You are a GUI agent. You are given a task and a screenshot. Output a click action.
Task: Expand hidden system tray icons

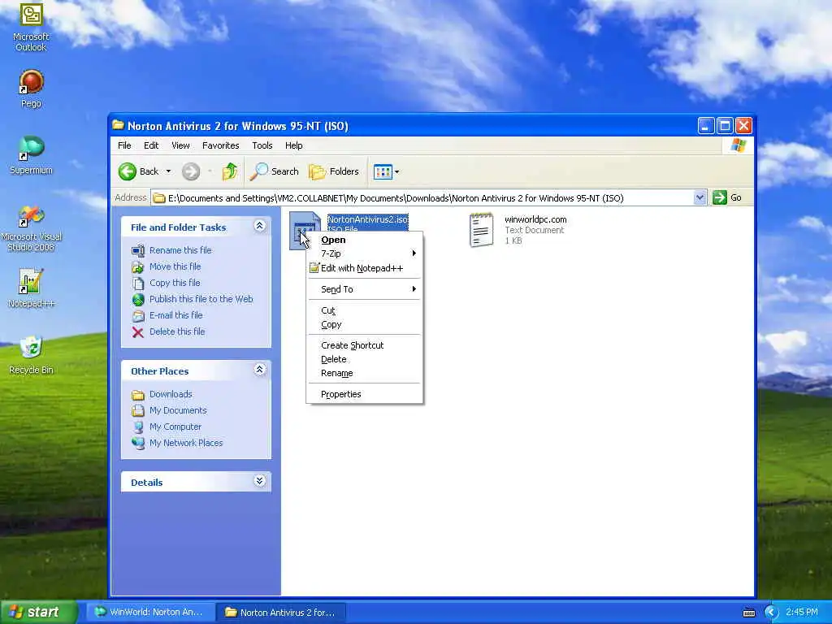click(x=771, y=613)
